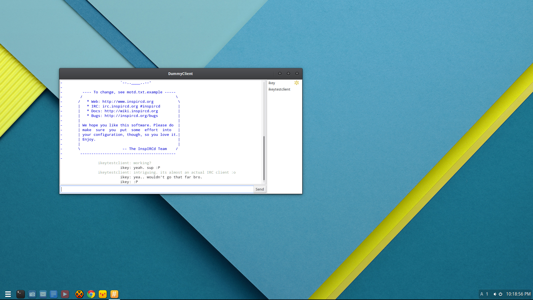
Task: Launch Google Chrome from the panel
Action: point(91,294)
